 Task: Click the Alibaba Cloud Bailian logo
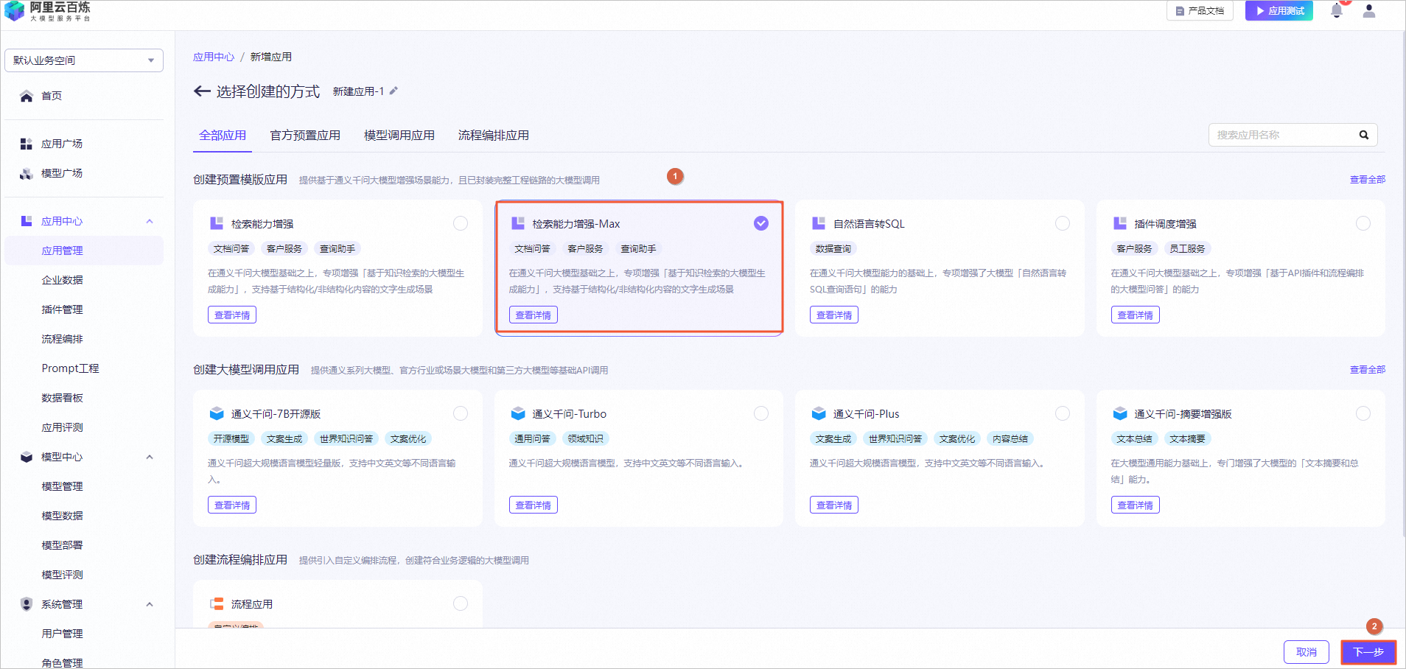[48, 11]
